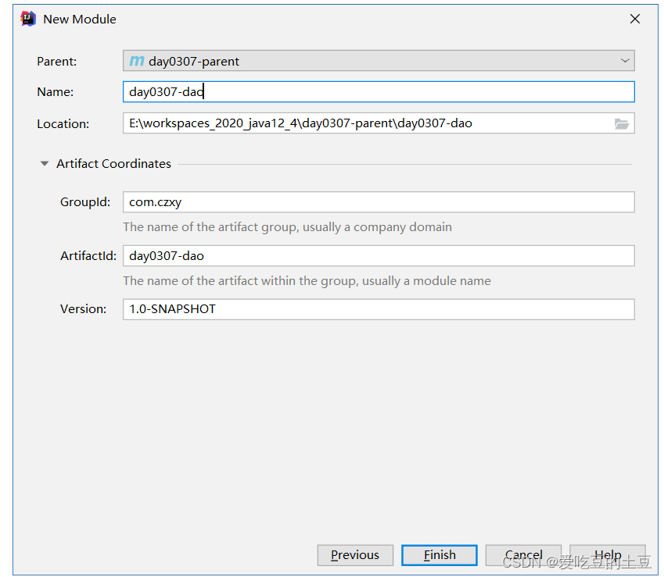This screenshot has width=664, height=577.
Task: Click the "Version:" label
Action: coord(84,309)
